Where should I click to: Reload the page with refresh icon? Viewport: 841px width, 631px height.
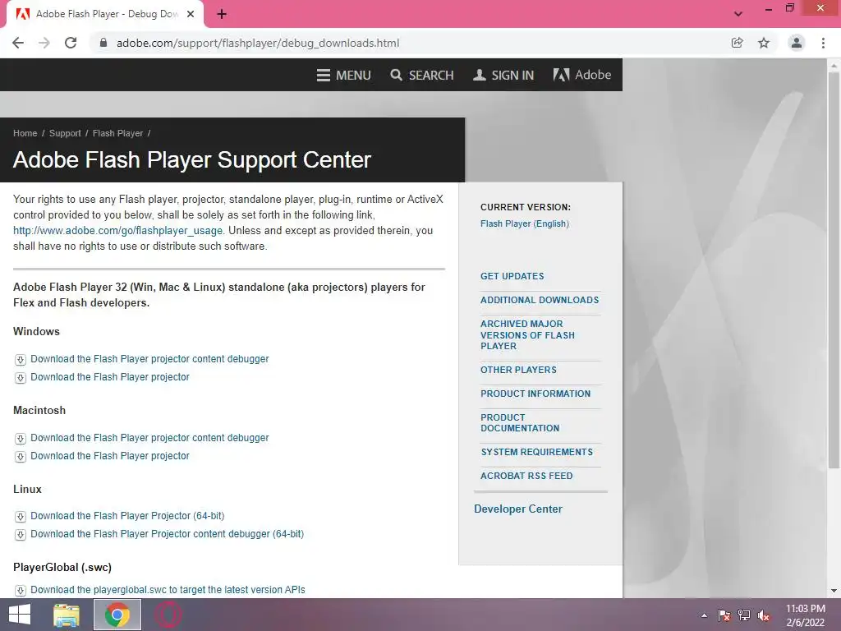pos(71,43)
